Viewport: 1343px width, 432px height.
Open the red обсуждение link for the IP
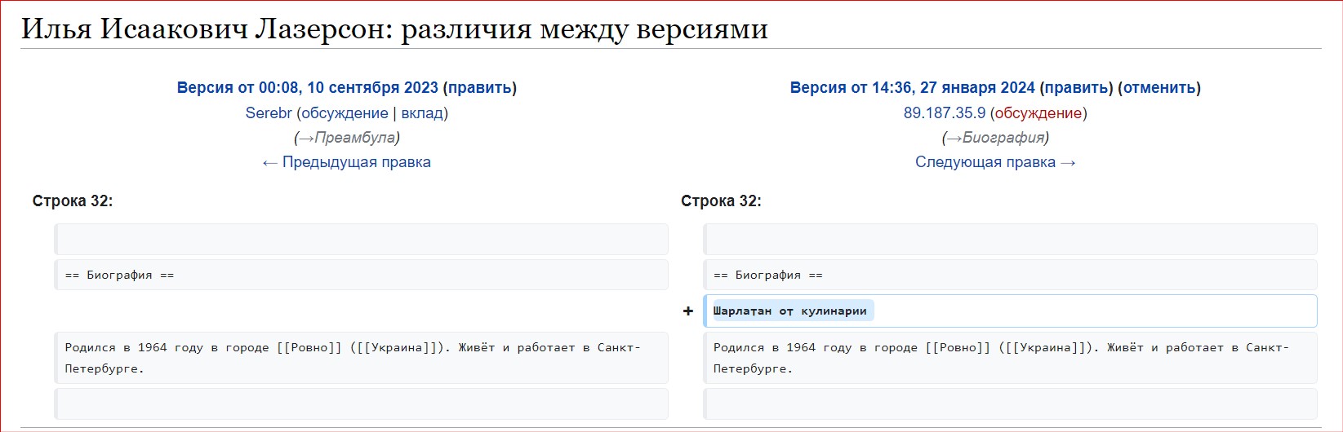point(1038,113)
